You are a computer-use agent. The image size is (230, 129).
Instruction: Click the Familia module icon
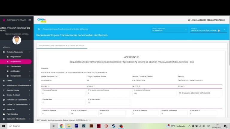pos(4,81)
